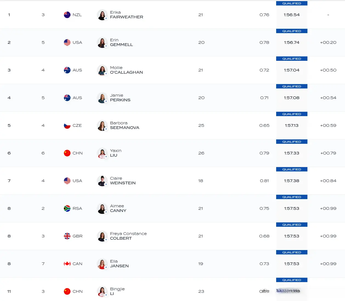Click Yaxin Liu's time 1:57.33
Viewport: 345px width, 301px height.
click(x=292, y=153)
